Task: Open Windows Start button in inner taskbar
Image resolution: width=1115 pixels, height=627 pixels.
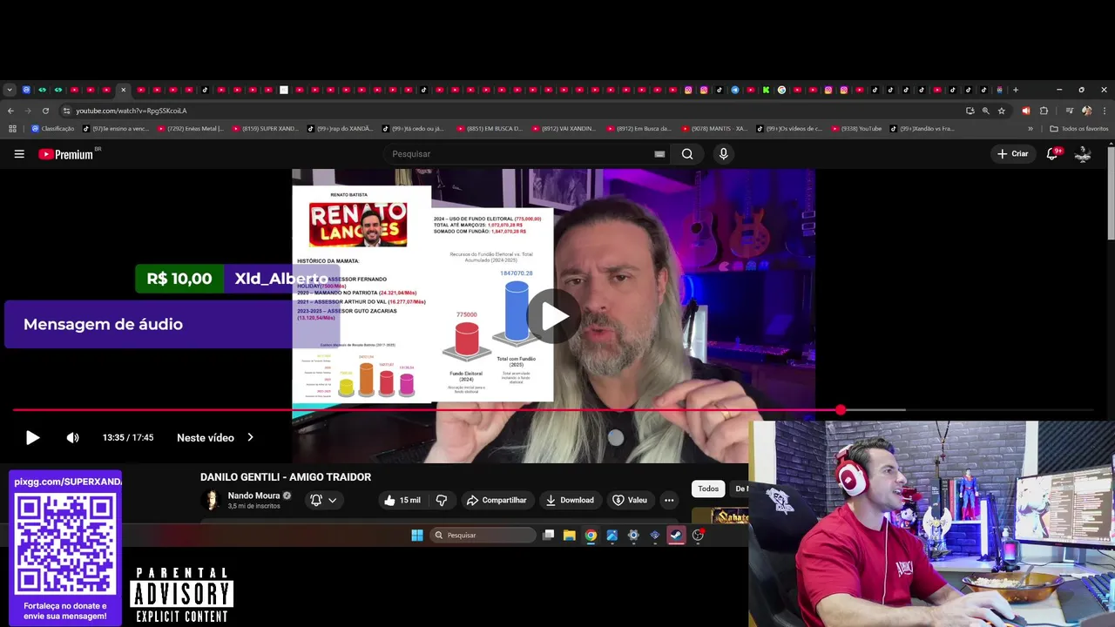Action: pyautogui.click(x=417, y=536)
